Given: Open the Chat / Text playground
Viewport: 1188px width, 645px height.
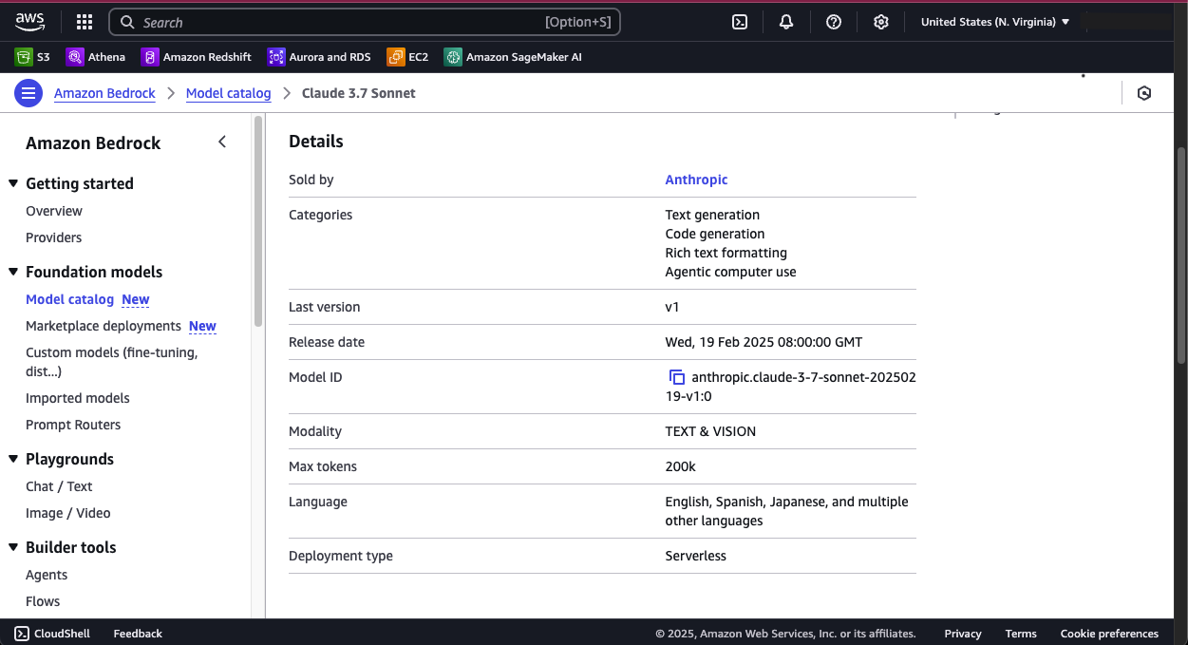Looking at the screenshot, I should pos(59,486).
